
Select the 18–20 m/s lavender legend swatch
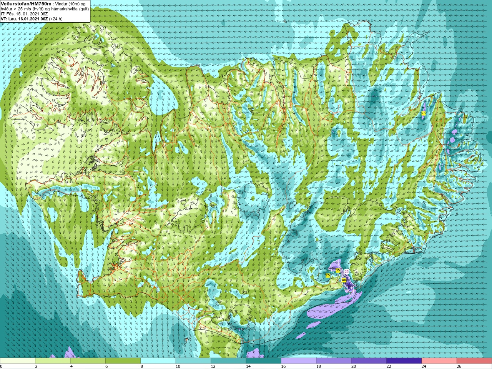(x=334, y=361)
